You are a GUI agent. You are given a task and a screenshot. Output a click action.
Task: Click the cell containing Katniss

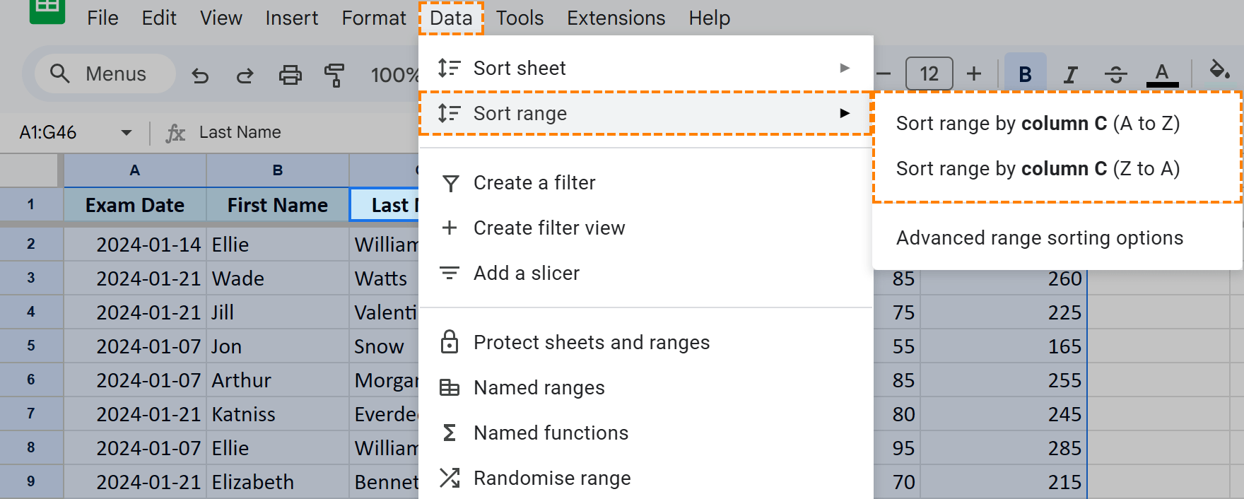tap(278, 414)
